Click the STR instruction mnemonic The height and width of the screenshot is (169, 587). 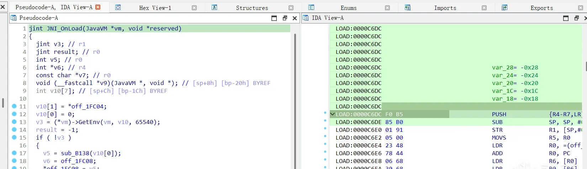[497, 130]
